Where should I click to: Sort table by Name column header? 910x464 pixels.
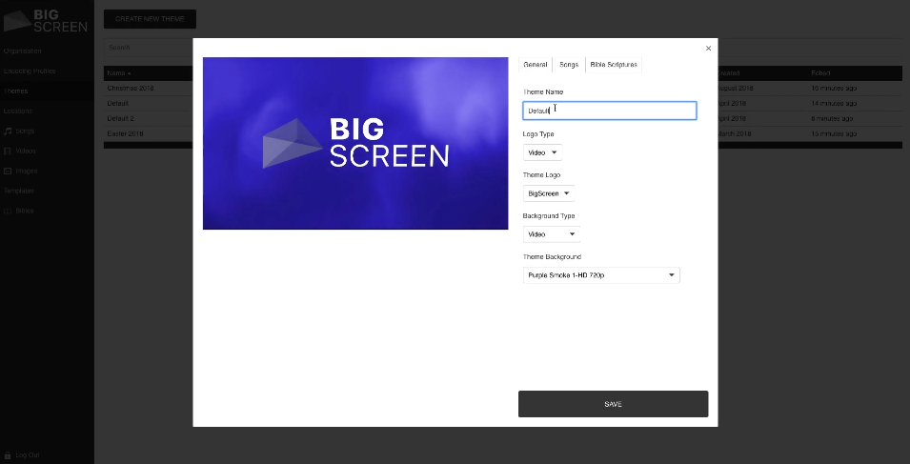(x=118, y=73)
